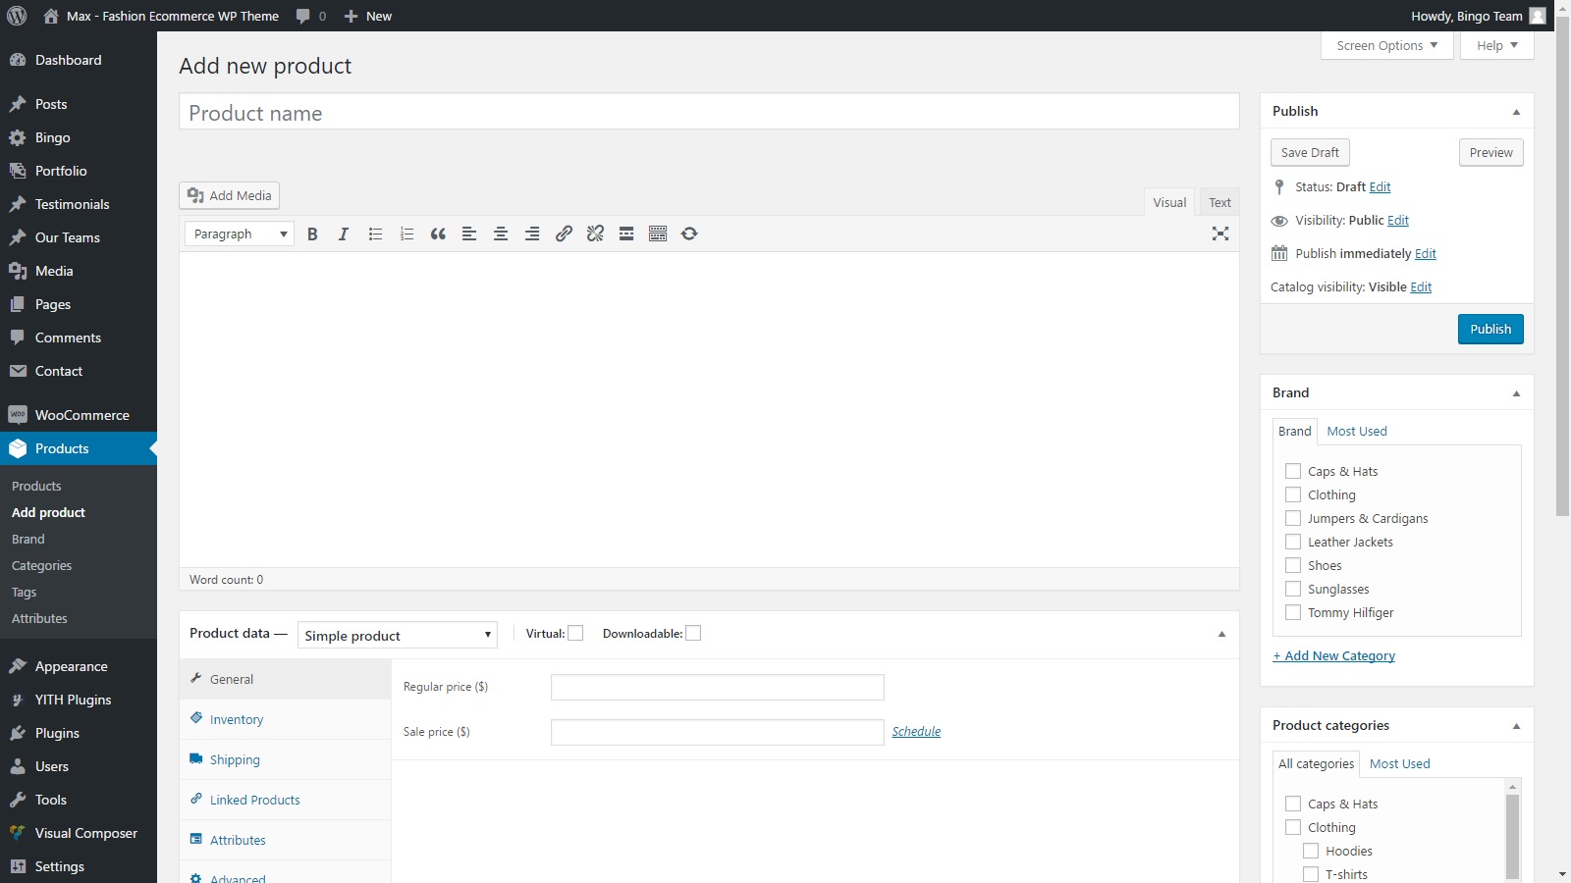Check Sunglasses brand
The width and height of the screenshot is (1571, 883).
pos(1293,589)
